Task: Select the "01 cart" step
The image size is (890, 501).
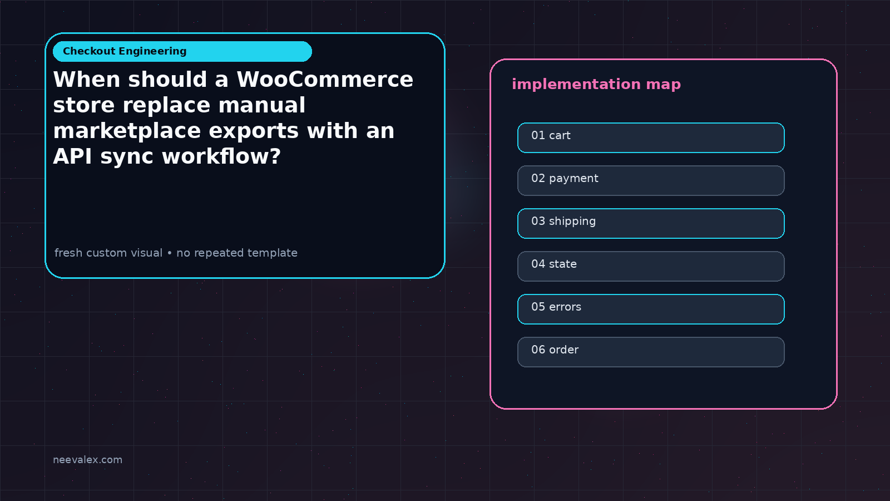Action: coord(651,137)
